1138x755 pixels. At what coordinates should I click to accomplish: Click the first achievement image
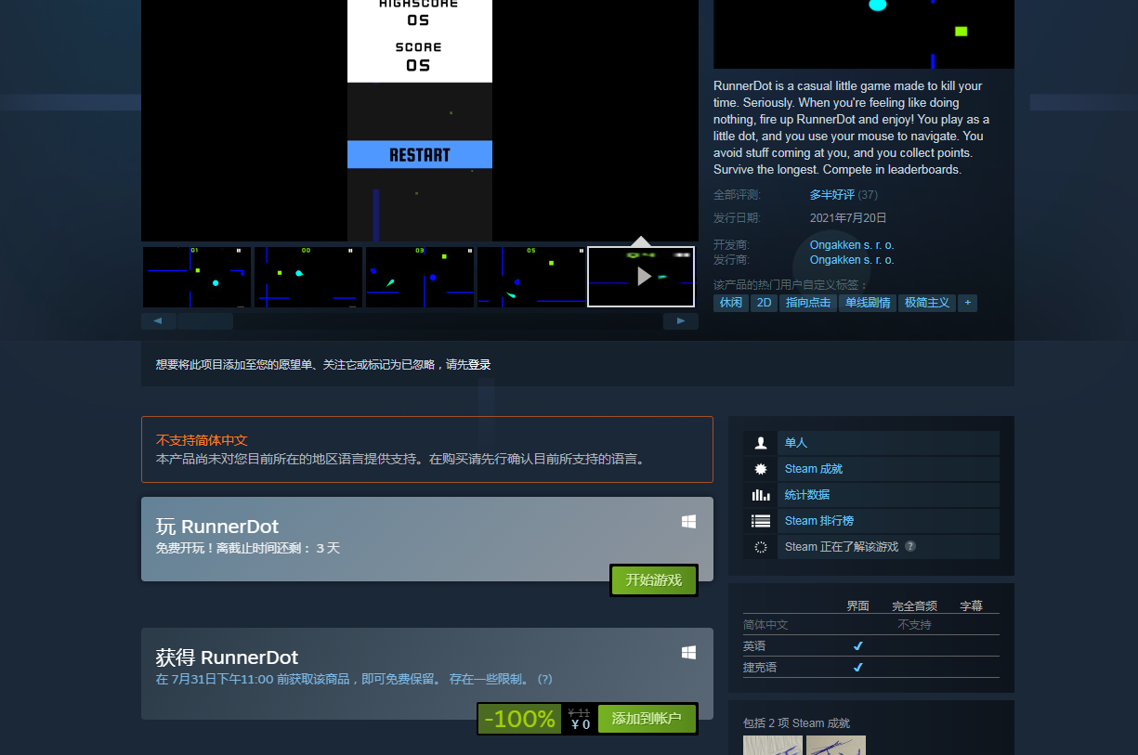(x=773, y=746)
